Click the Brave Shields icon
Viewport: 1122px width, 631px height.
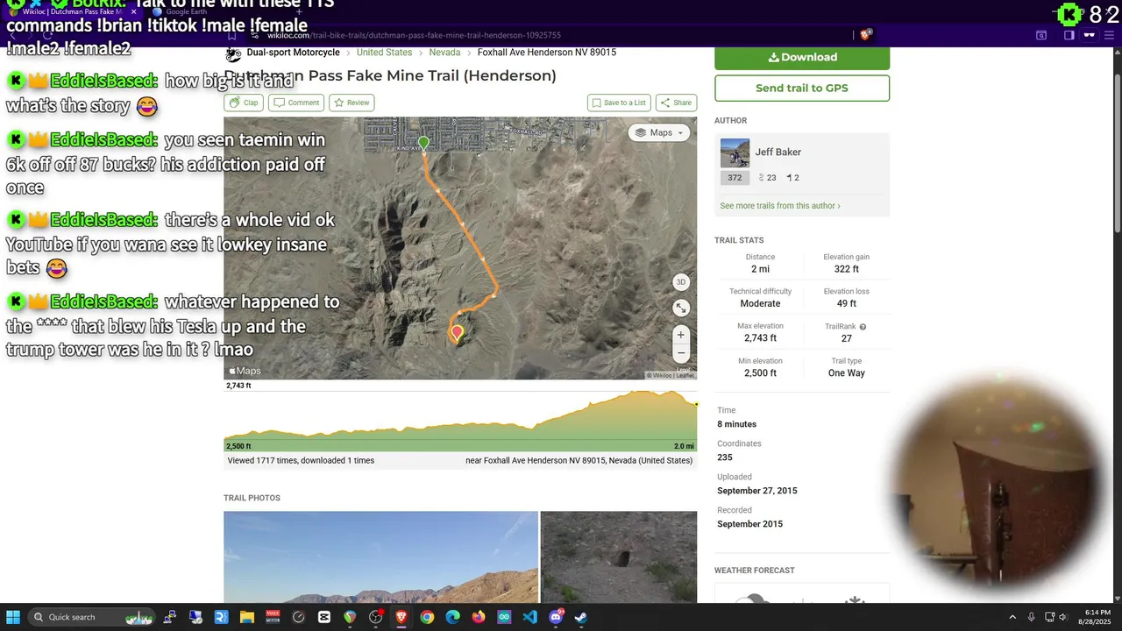click(866, 35)
